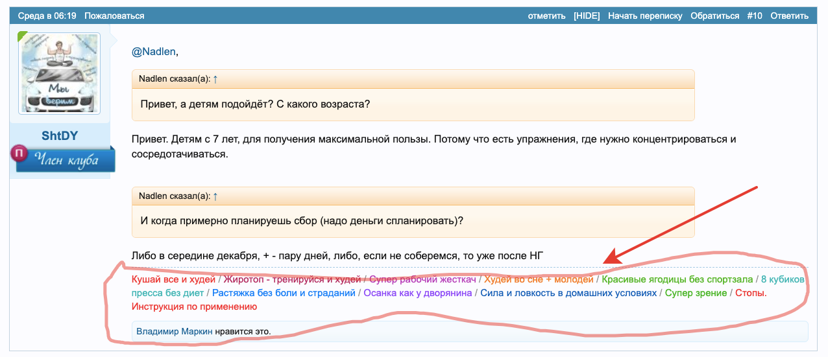This screenshot has width=828, height=359.
Task: Click the Обратиться link
Action: pos(714,16)
